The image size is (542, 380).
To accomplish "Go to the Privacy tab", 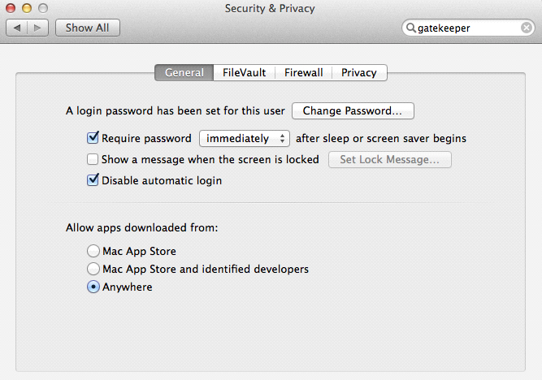I will pos(358,72).
